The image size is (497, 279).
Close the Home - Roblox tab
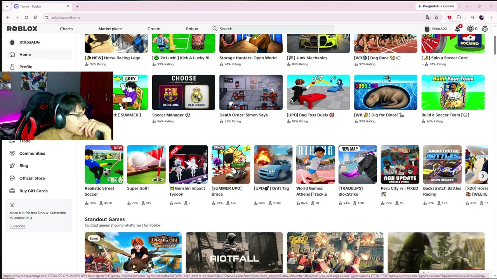[68, 6]
